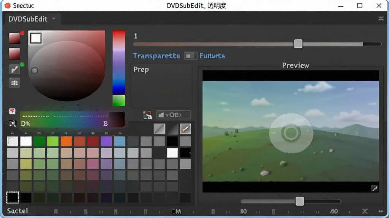Viewport: 389px width, 218px height.
Task: Pick the bright white swatch in second row
Action: (172, 153)
